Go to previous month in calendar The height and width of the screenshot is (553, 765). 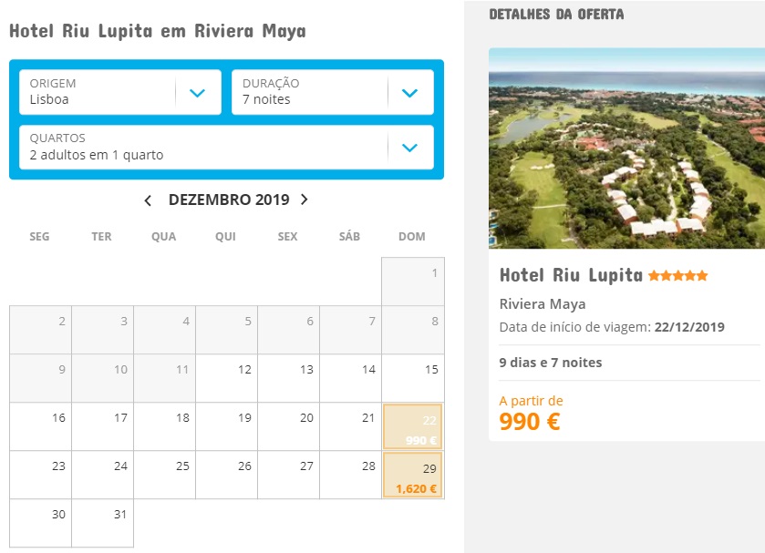tap(149, 200)
